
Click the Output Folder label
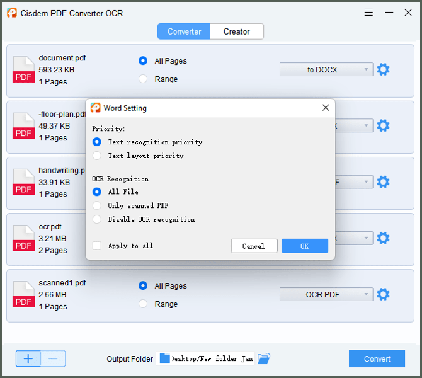coord(130,359)
